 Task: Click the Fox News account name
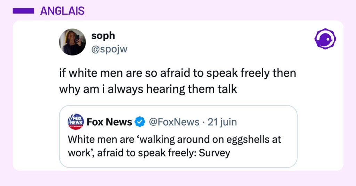[109, 122]
